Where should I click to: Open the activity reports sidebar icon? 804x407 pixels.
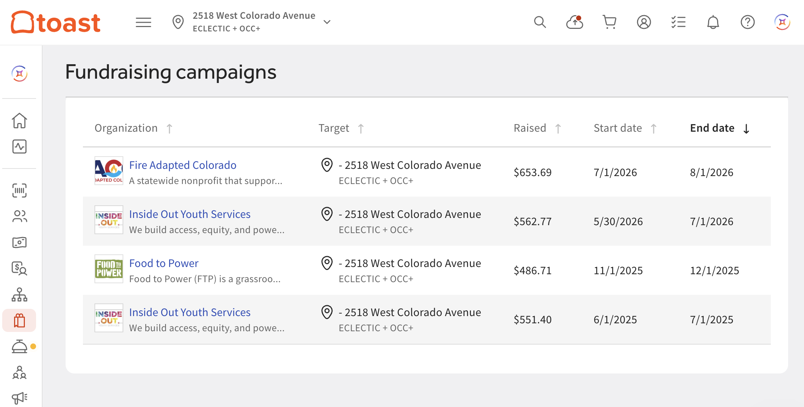[x=19, y=146]
